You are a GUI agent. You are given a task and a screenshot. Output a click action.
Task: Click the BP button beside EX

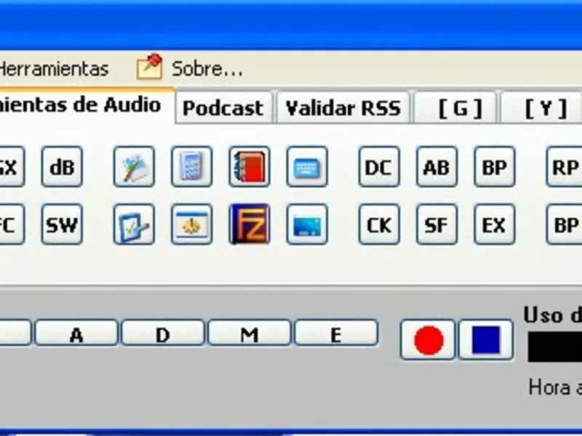pos(564,225)
